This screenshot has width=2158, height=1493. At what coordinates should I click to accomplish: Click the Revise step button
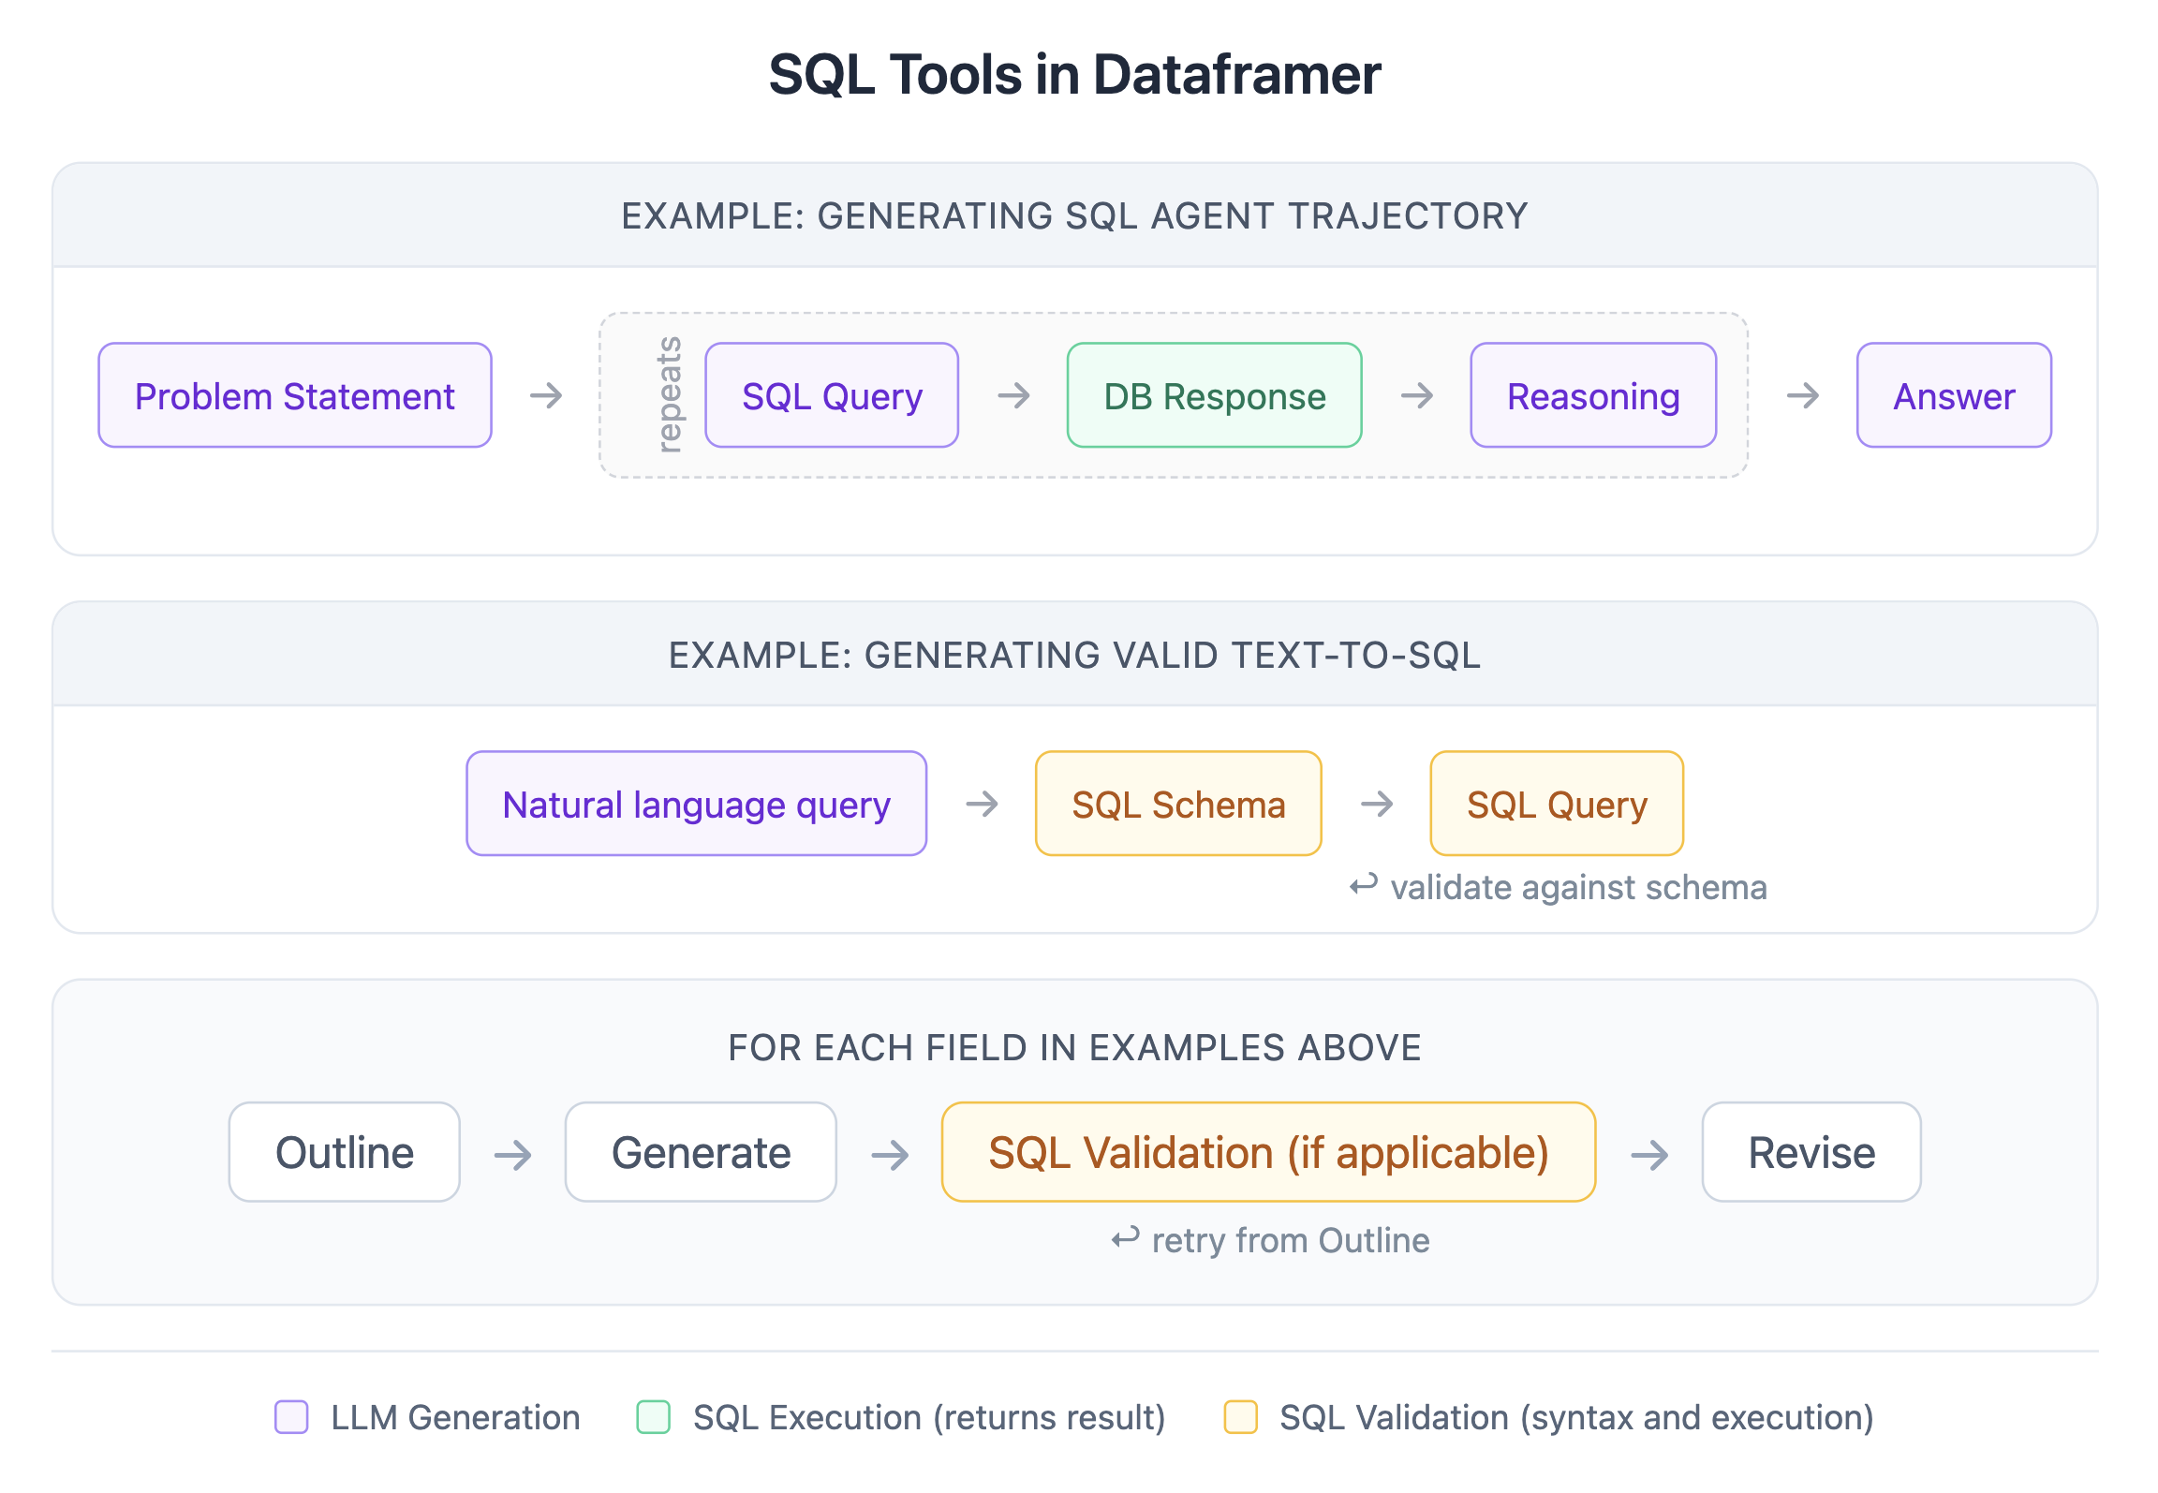(x=1811, y=1152)
